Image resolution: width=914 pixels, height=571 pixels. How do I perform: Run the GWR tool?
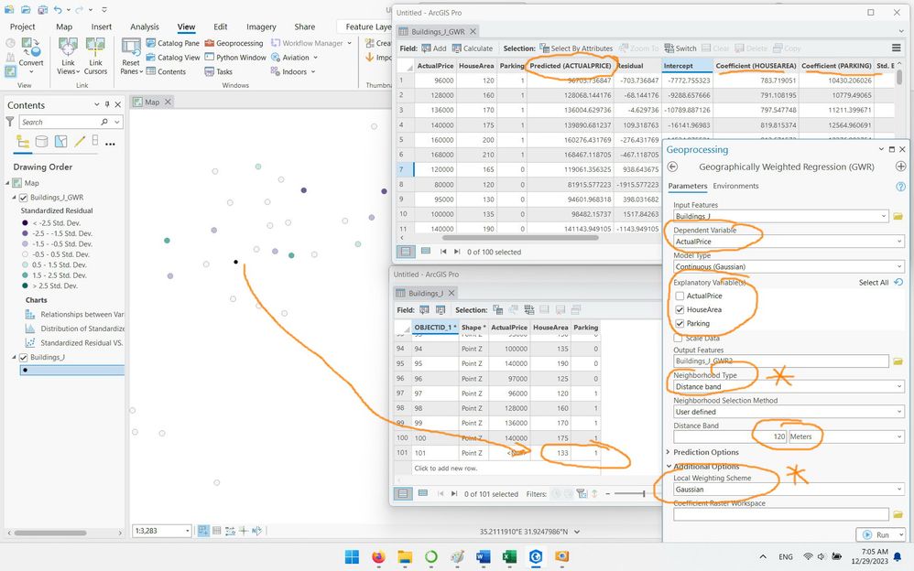click(878, 534)
